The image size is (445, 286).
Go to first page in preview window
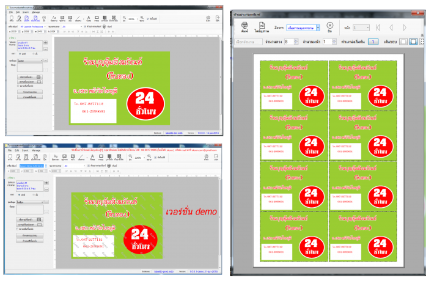tap(378, 28)
